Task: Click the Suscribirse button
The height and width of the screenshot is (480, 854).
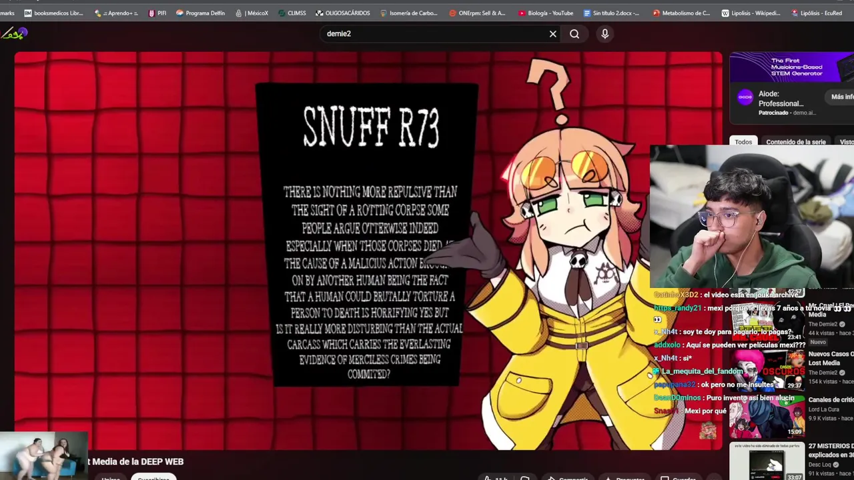Action: click(153, 477)
